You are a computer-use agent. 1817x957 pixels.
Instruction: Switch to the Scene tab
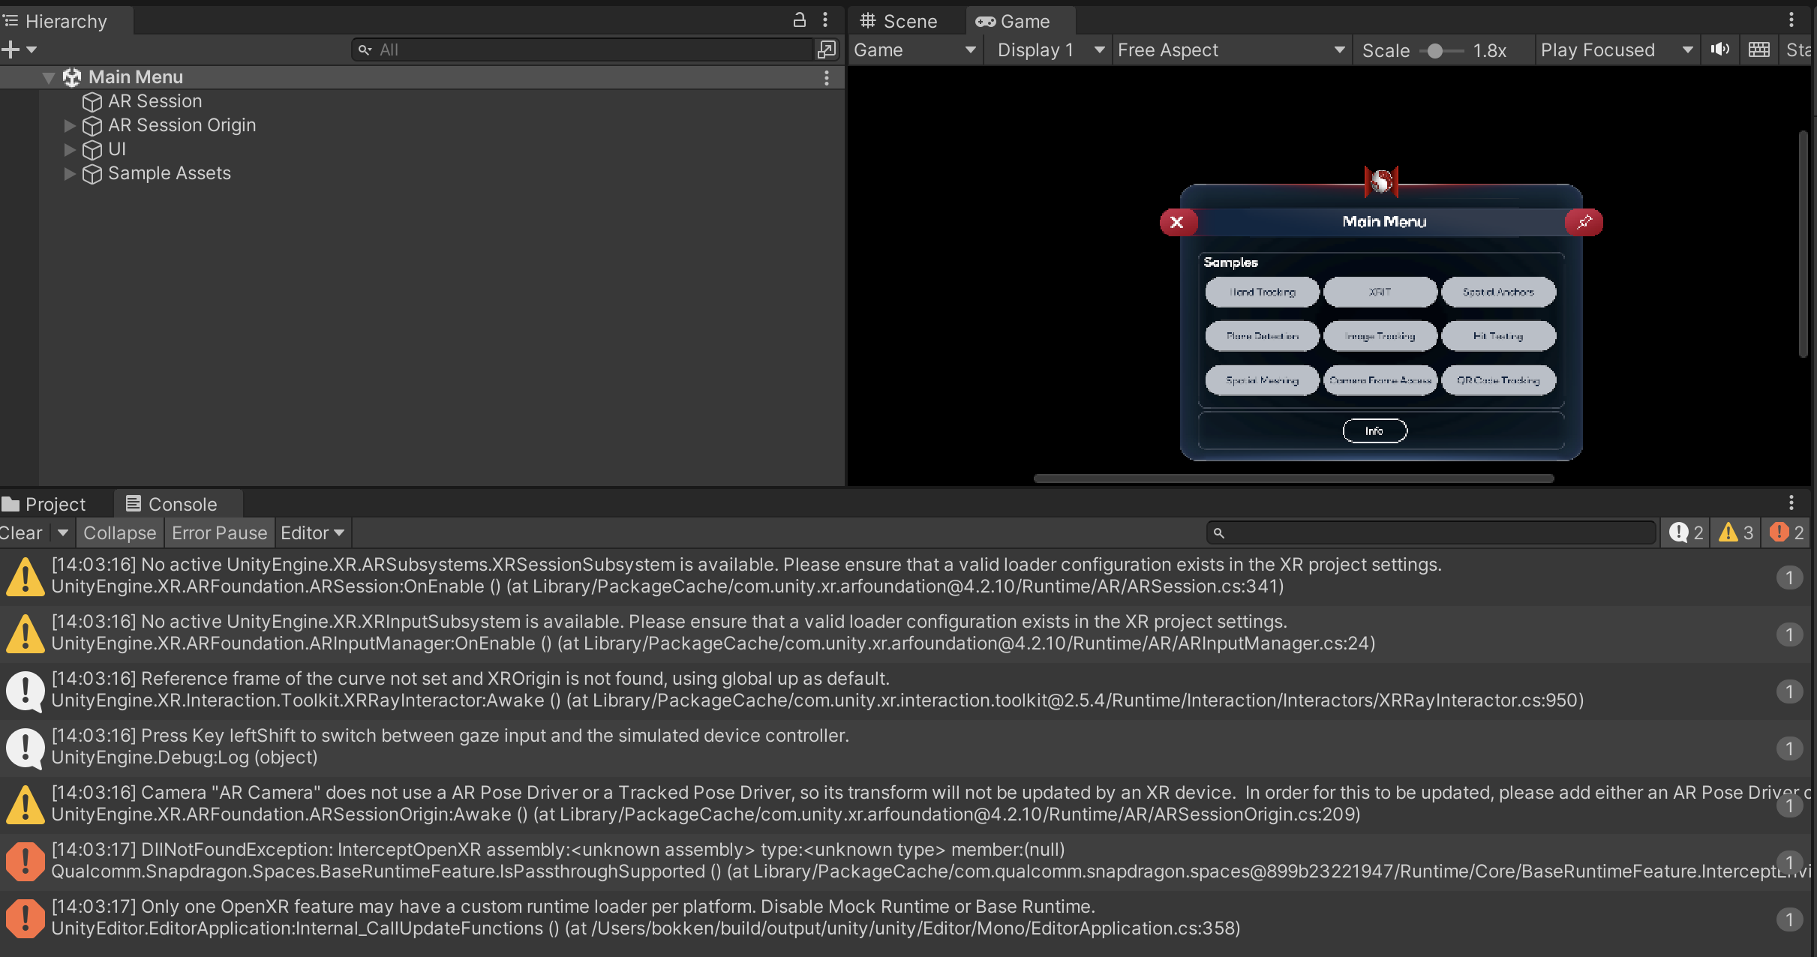click(899, 21)
